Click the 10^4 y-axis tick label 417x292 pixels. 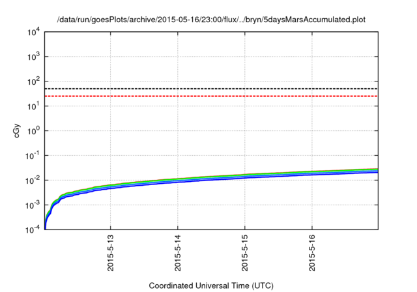coord(34,32)
